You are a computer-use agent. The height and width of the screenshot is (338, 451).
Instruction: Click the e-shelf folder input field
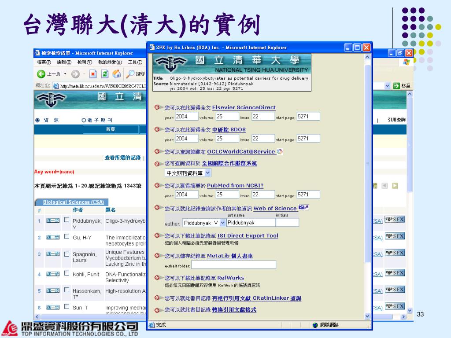233,265
